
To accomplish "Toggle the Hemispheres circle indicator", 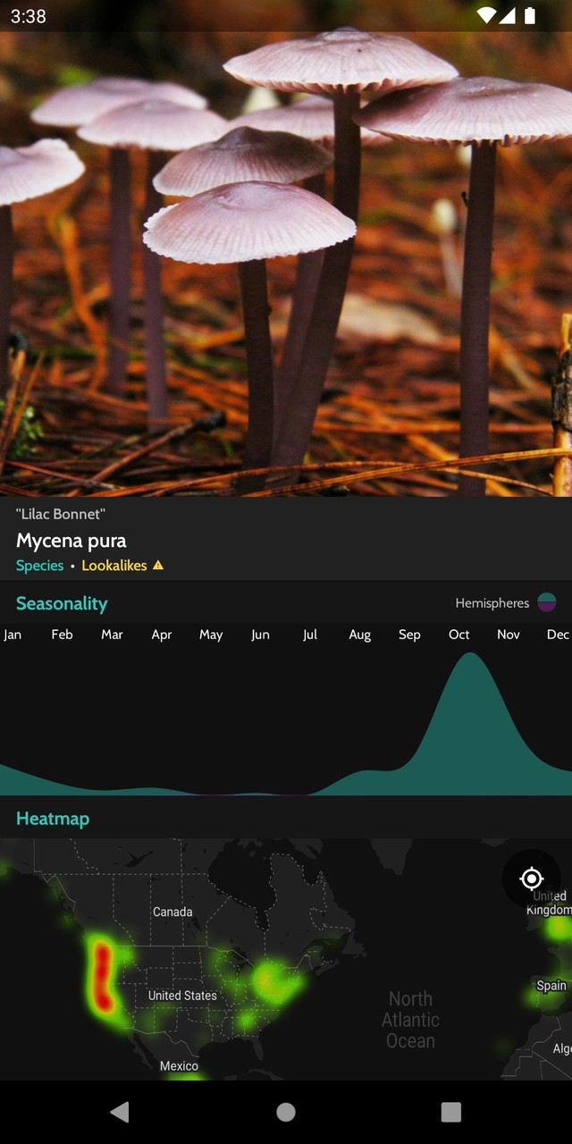I will (x=546, y=603).
